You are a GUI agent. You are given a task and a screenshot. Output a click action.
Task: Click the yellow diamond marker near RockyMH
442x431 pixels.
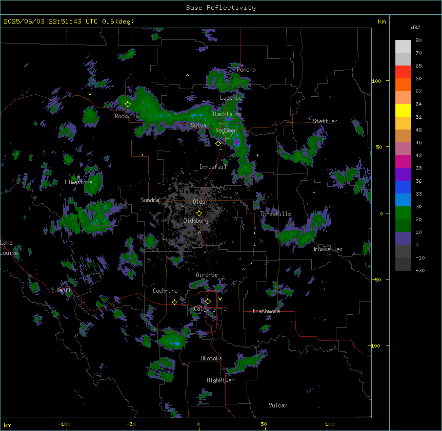tap(128, 104)
